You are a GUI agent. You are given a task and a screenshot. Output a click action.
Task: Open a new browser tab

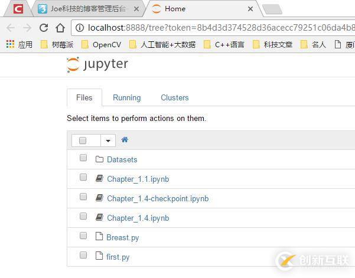pyautogui.click(x=272, y=9)
